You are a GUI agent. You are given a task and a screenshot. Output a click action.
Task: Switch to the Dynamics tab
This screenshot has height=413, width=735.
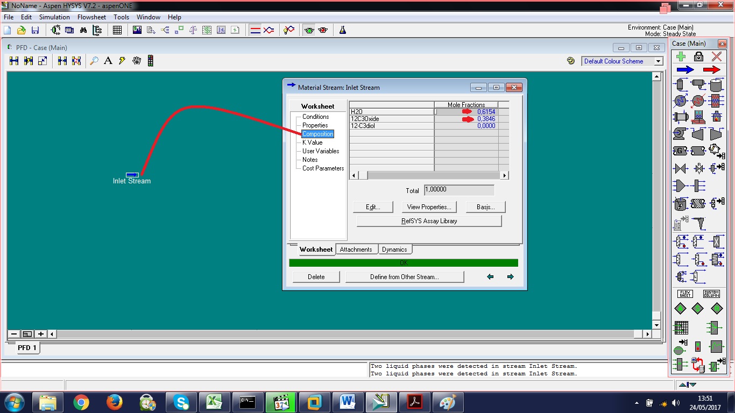coord(395,249)
